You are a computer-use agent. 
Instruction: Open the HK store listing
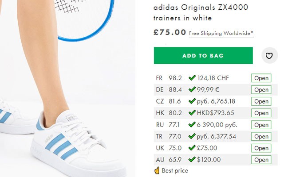pyautogui.click(x=261, y=113)
